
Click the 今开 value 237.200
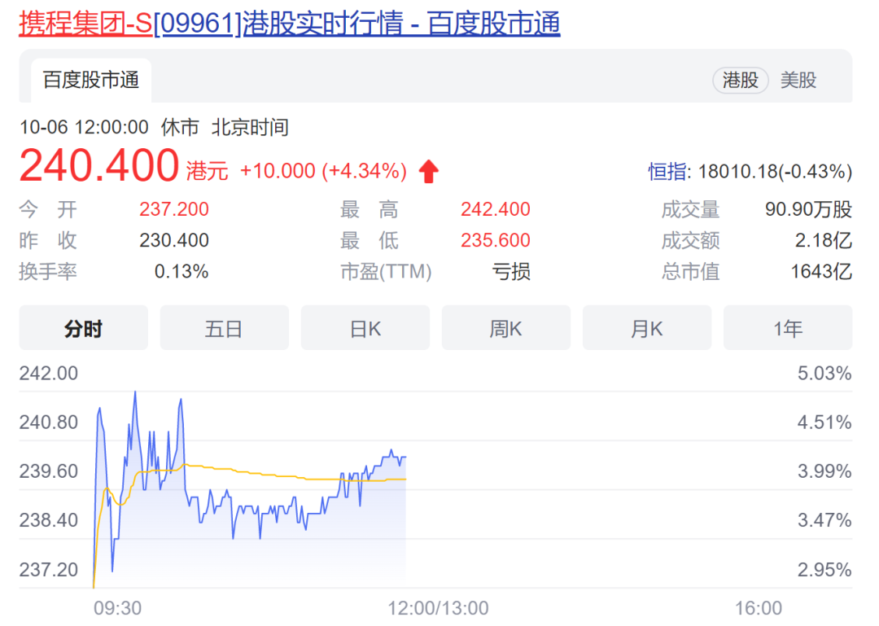click(174, 209)
